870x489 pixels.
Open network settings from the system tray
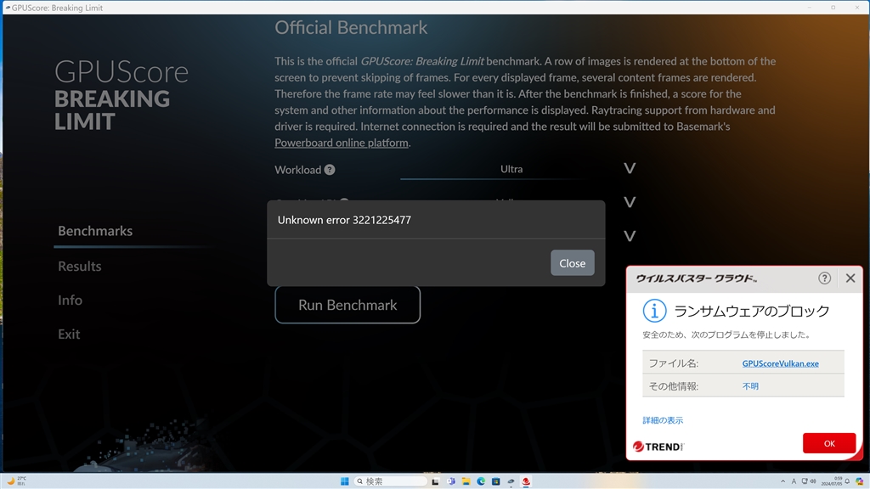pos(805,481)
